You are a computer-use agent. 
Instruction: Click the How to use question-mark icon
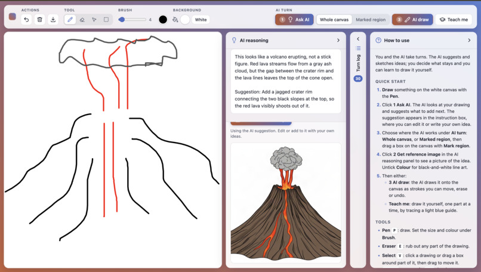(378, 40)
